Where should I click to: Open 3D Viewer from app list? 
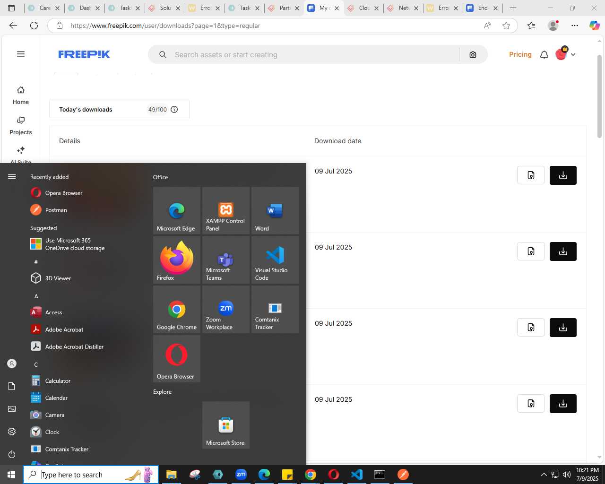(85, 278)
